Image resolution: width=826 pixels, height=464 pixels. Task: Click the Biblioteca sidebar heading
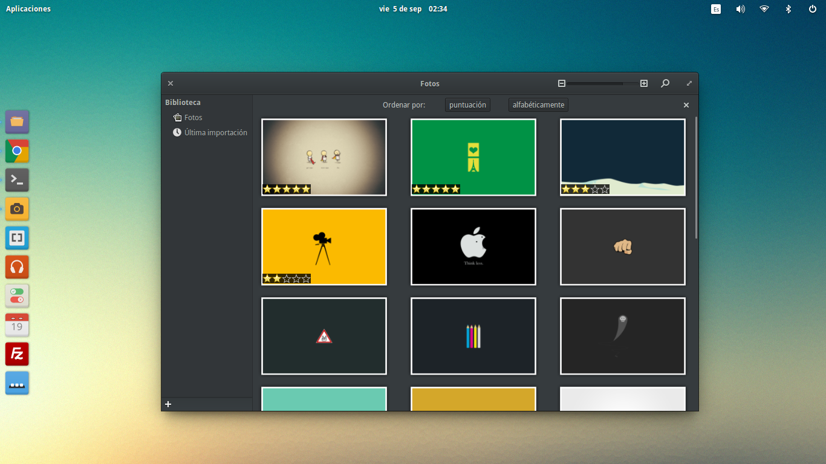(x=183, y=103)
